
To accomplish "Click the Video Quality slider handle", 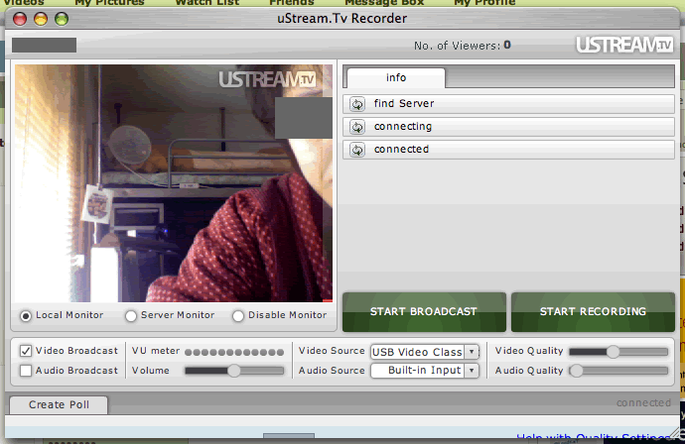I will click(613, 351).
